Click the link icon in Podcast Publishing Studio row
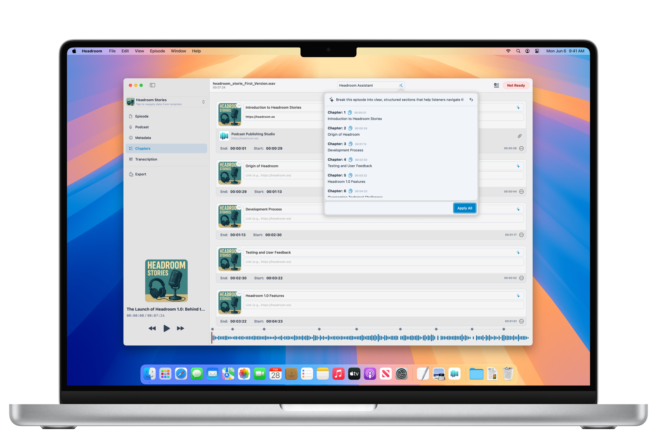657x433 pixels. pyautogui.click(x=520, y=136)
